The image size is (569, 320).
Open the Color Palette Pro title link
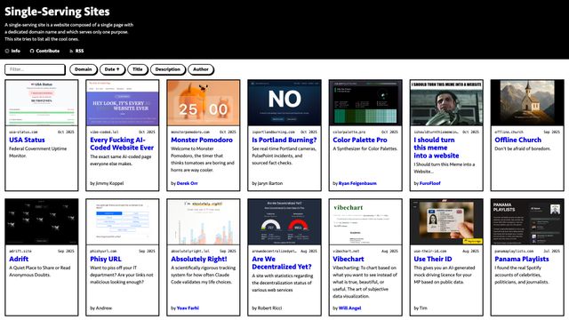coord(360,140)
